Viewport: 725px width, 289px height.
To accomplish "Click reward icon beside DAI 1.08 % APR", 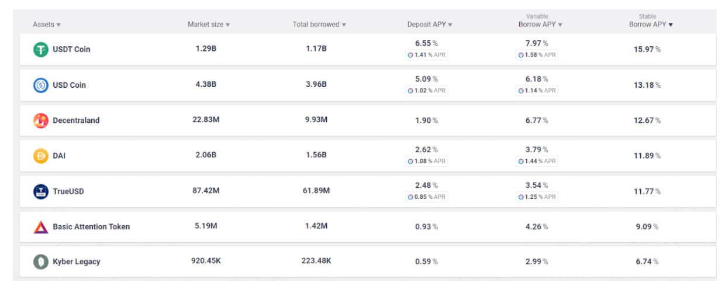I will click(410, 161).
